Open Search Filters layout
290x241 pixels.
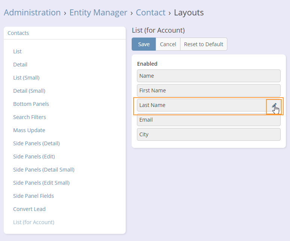(x=30, y=117)
